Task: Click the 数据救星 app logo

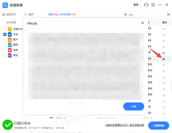Action: 5,5
